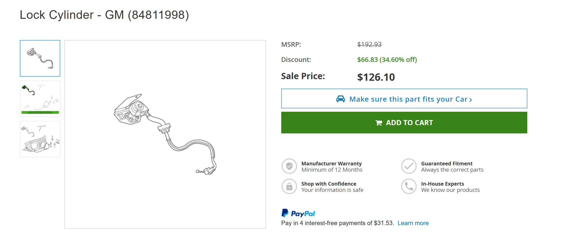
Task: Click the $126.10 sale price
Action: 376,77
